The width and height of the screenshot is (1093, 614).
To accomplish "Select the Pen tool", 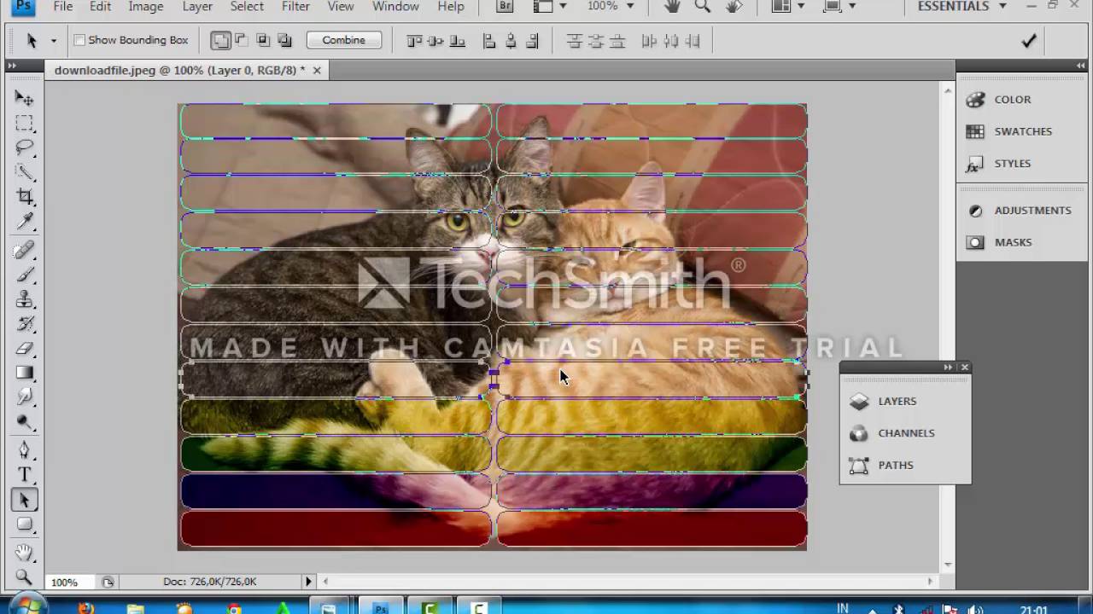I will tap(24, 450).
